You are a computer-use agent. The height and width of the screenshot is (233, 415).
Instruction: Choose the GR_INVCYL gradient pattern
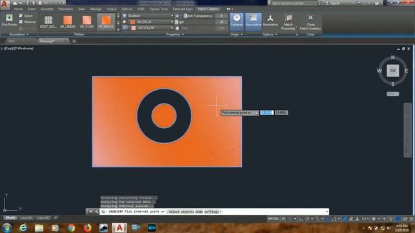coord(106,22)
